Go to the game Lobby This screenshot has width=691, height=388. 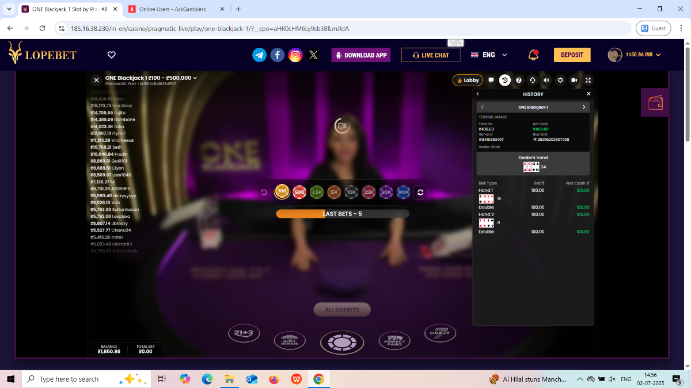(468, 80)
